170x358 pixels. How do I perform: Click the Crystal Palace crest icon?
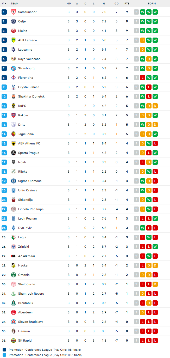(14, 87)
